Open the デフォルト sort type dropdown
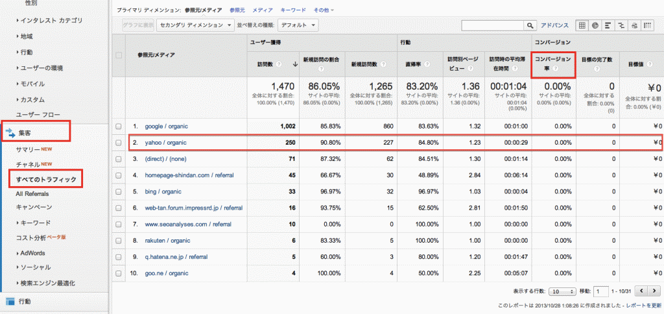The height and width of the screenshot is (314, 664). pos(298,25)
